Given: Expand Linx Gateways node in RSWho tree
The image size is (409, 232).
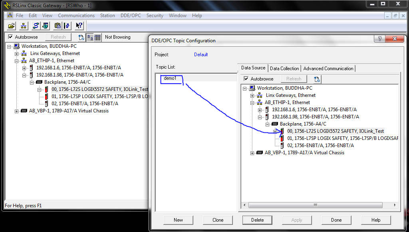Looking at the screenshot, I should point(16,54).
